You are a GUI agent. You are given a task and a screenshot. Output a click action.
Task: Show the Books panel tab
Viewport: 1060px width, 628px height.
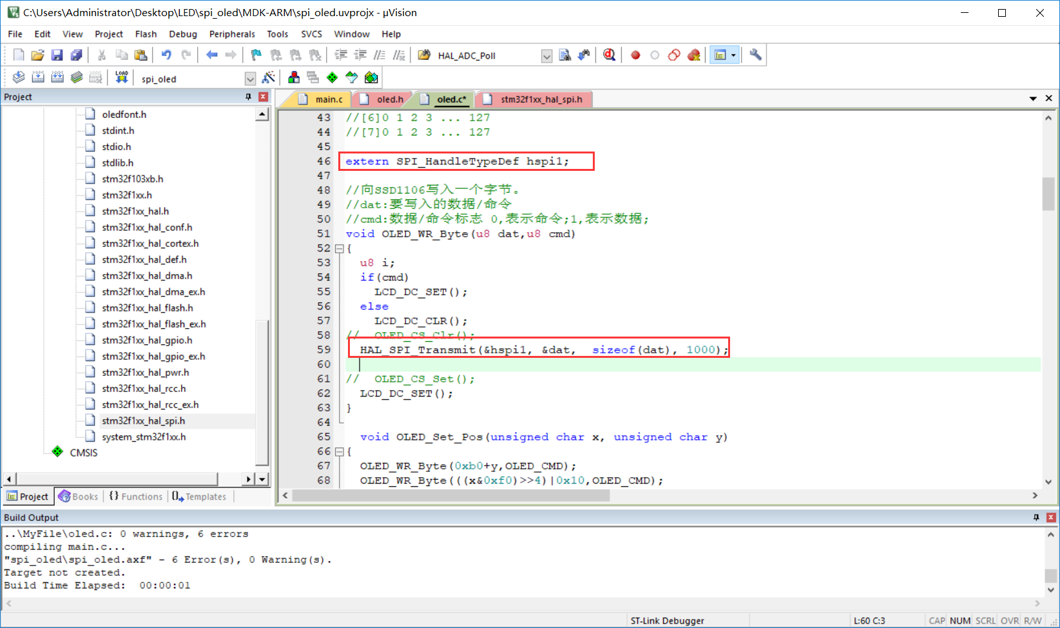point(79,496)
